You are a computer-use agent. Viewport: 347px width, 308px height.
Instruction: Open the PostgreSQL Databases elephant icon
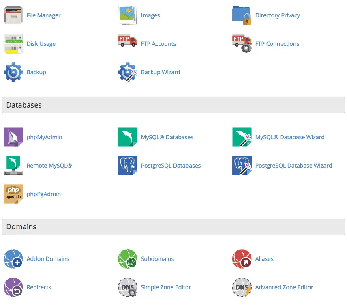127,166
